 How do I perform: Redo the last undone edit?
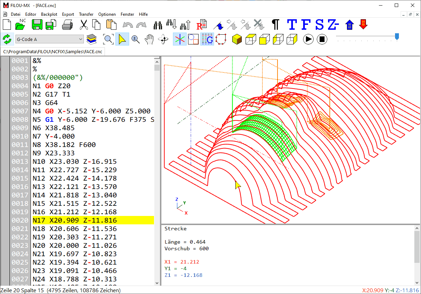coord(141,25)
